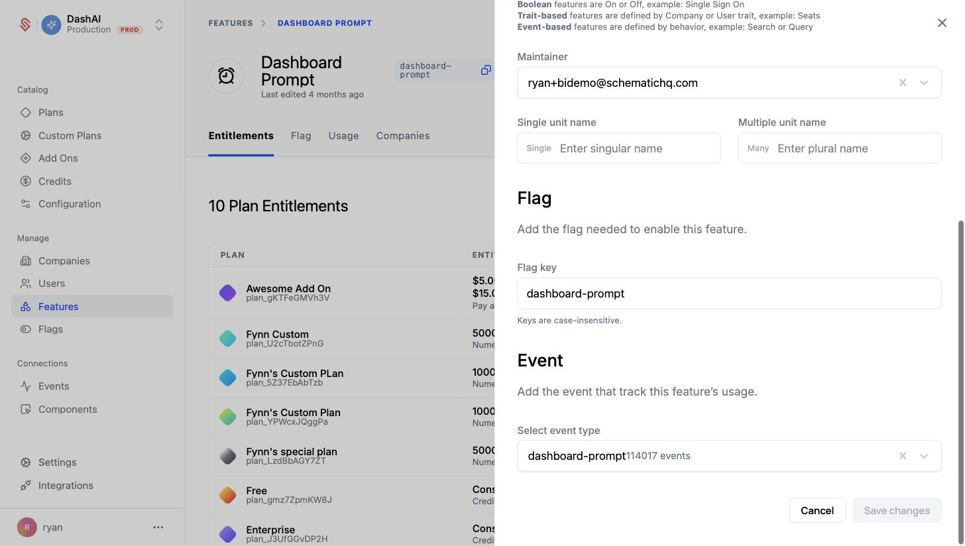Image resolution: width=965 pixels, height=546 pixels.
Task: Go to the Features breadcrumb
Action: click(231, 23)
